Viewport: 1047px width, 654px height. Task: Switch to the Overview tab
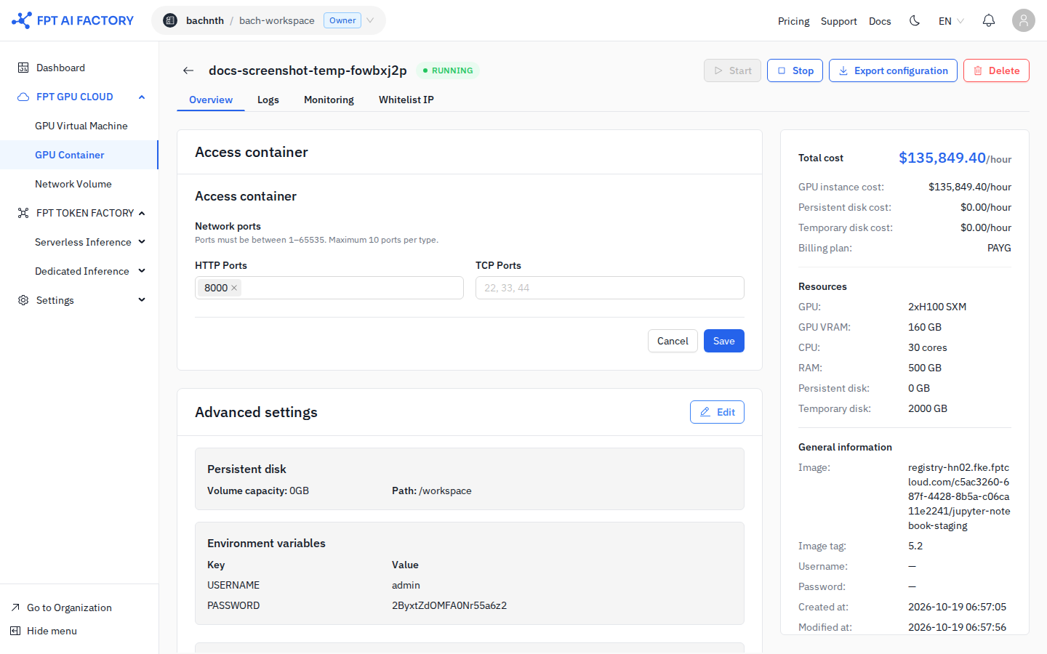[x=211, y=100]
